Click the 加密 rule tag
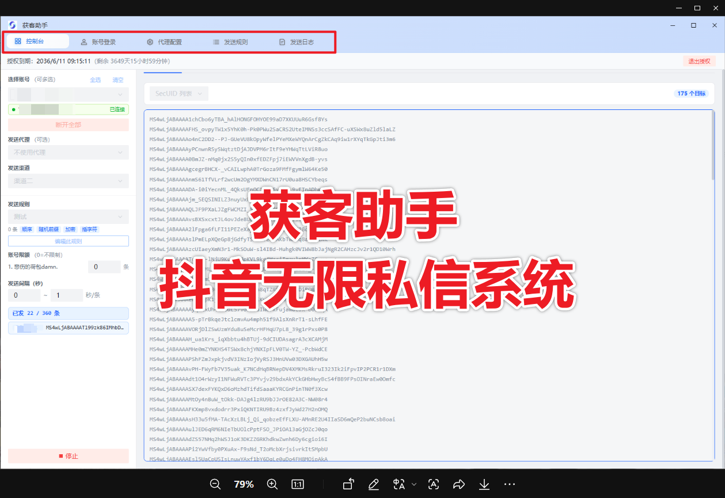The image size is (725, 498). [70, 229]
